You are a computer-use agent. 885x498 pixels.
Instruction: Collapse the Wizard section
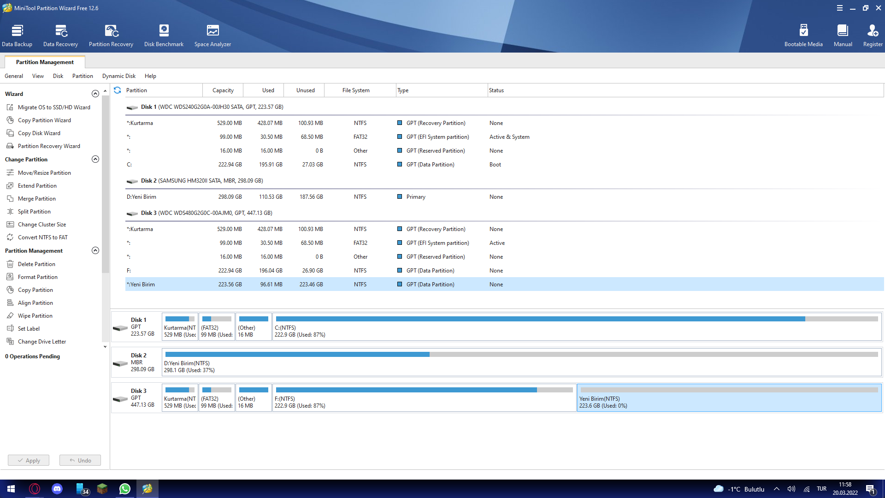95,94
